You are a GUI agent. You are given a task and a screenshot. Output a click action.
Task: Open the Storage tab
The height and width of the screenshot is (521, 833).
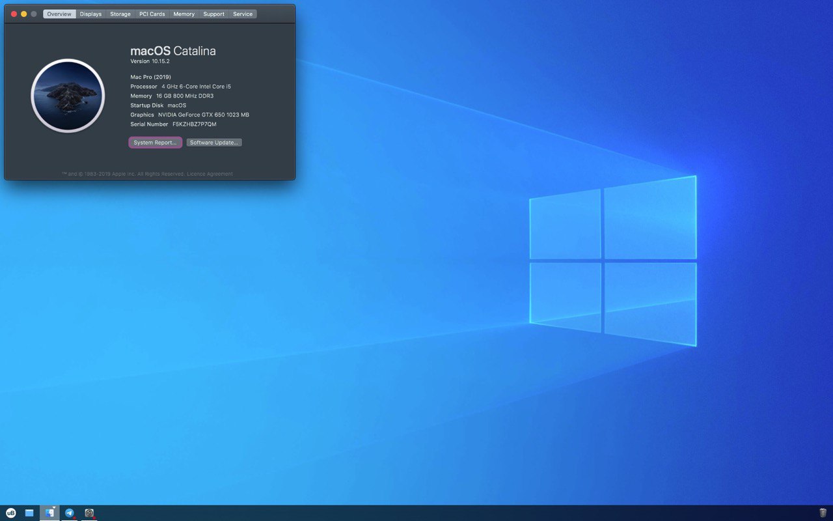tap(120, 14)
